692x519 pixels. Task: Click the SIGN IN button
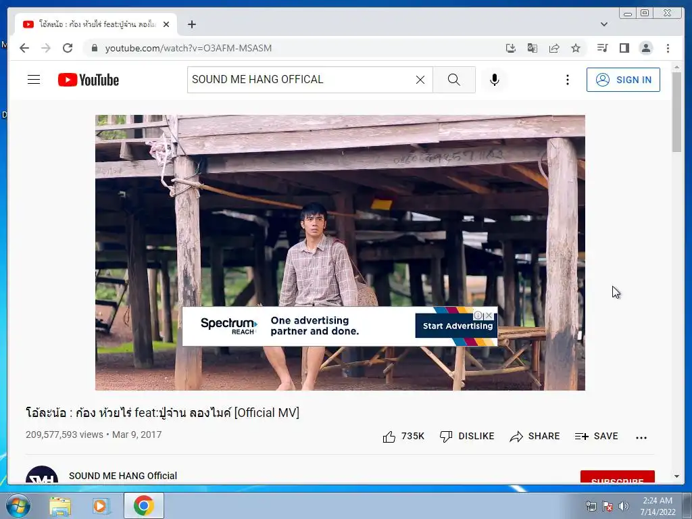tap(623, 80)
